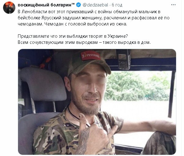Open the author's round profile avatar
184x156 pixels.
point(9,8)
